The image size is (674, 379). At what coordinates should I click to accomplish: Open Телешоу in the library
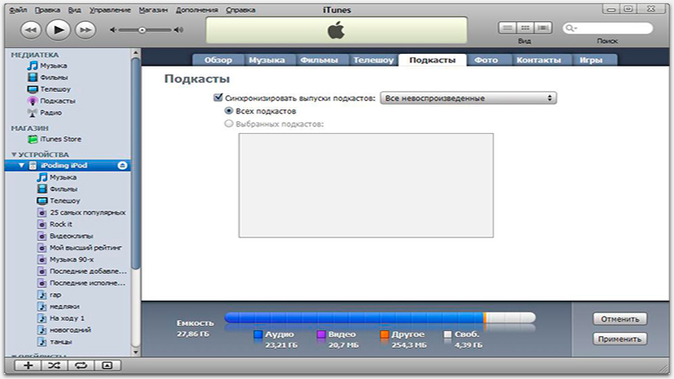pos(49,89)
